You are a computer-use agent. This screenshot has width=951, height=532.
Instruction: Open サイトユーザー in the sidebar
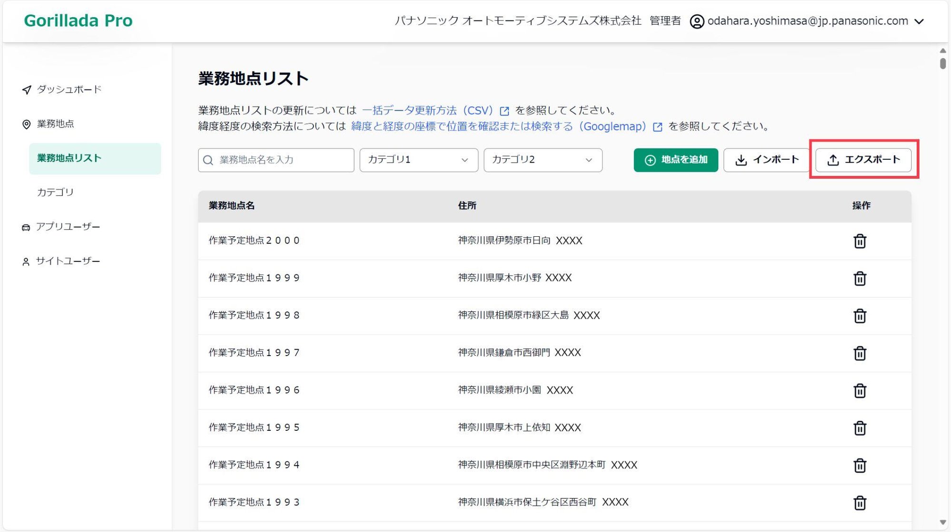68,261
